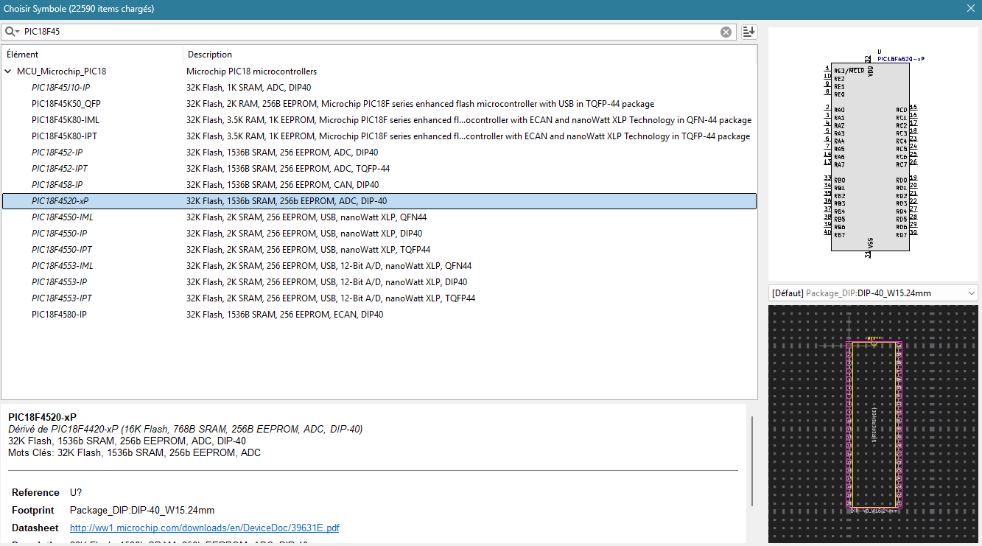Collapse the MCU_Microchip_PIC18 library chevron

pyautogui.click(x=8, y=71)
